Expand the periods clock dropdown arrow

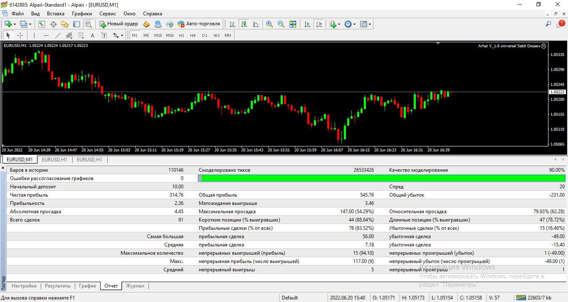tap(355, 24)
